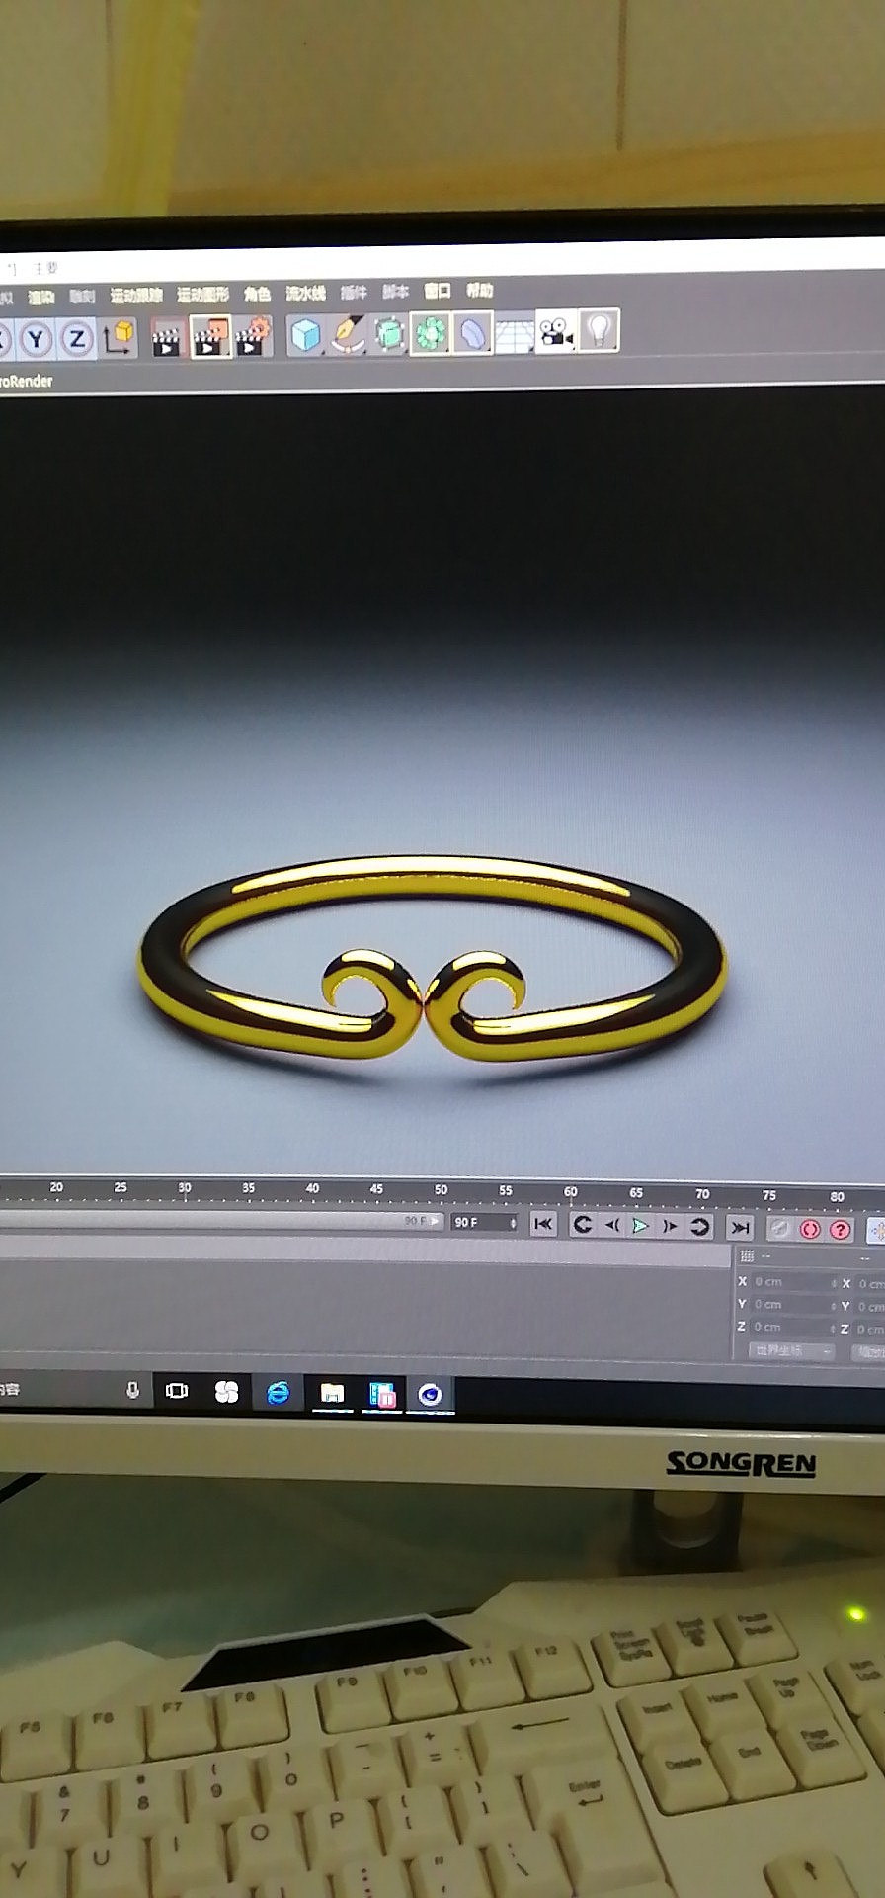885x1898 pixels.
Task: Go to start of animation
Action: tap(543, 1225)
